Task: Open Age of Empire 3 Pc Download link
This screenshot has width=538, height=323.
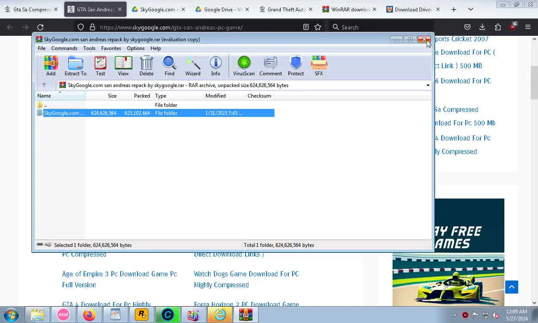Action: click(x=120, y=279)
